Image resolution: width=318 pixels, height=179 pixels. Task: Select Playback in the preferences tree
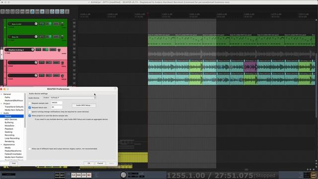[x=9, y=129]
